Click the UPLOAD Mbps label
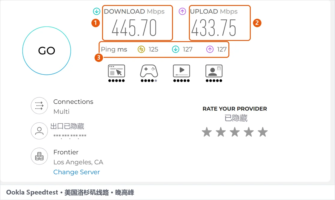The height and width of the screenshot is (200, 335). [214, 11]
